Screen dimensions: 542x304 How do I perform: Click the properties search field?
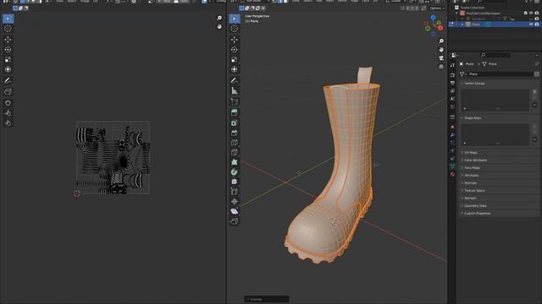coord(495,55)
